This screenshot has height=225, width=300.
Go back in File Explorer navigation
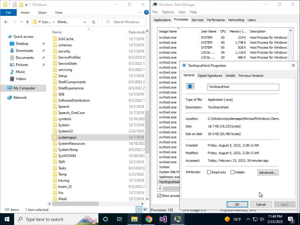click(x=6, y=22)
